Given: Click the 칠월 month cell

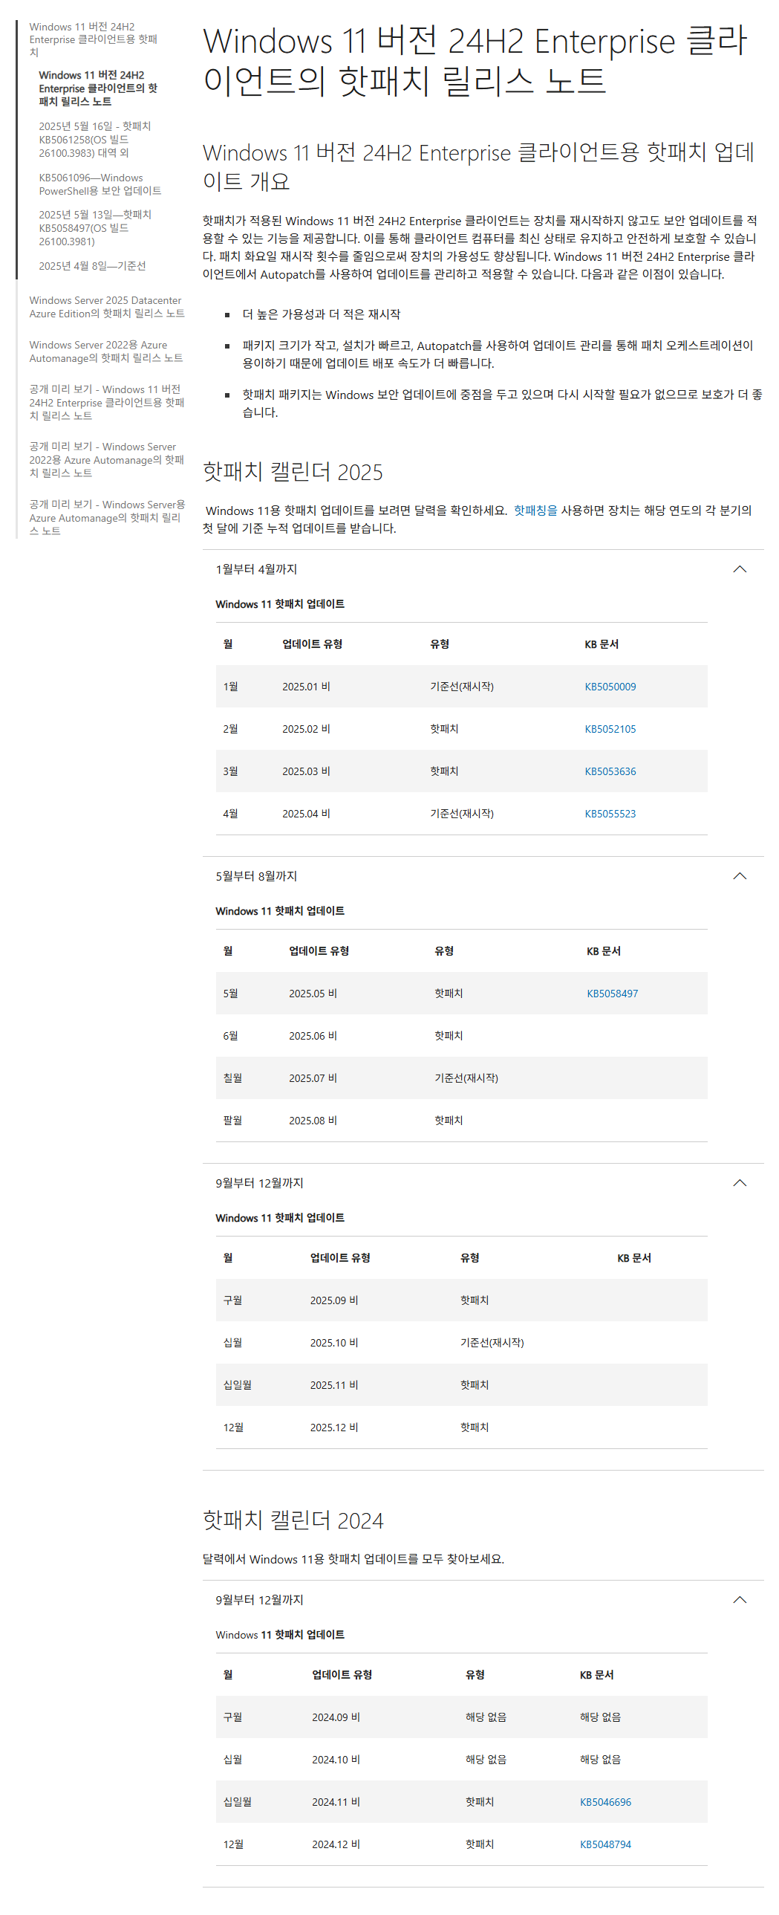Looking at the screenshot, I should 232,1079.
